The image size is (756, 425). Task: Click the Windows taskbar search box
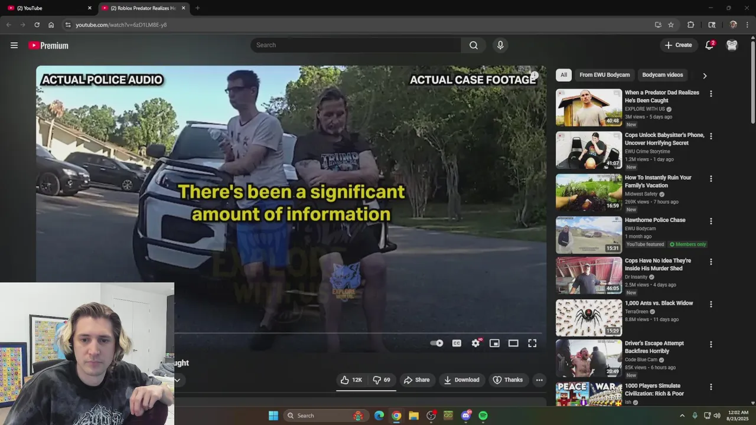(325, 416)
